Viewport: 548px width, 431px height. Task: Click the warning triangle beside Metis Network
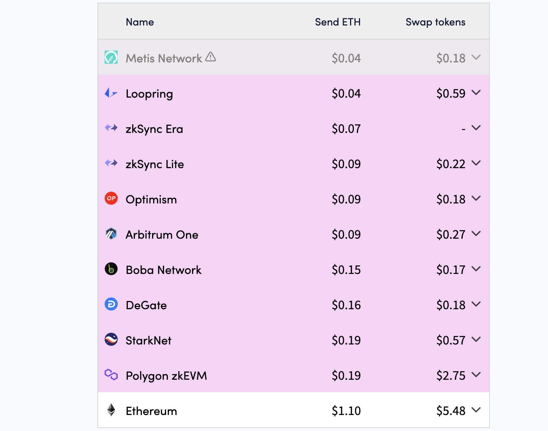coord(211,57)
